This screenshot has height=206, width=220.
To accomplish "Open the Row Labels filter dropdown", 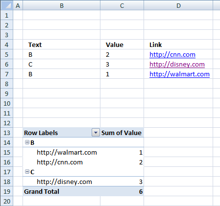I will (96, 133).
